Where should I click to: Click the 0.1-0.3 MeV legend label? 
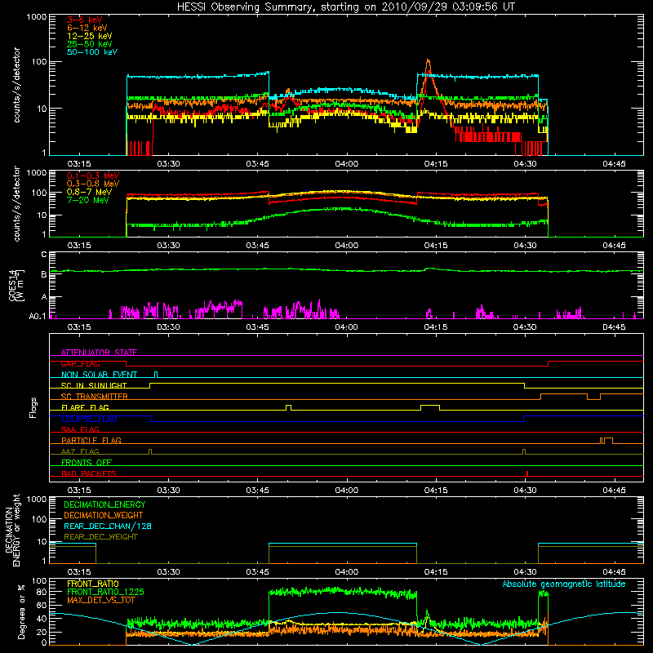pyautogui.click(x=93, y=175)
